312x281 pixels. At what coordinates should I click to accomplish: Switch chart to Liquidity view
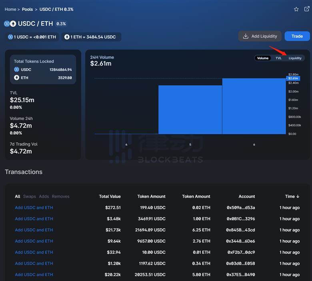(295, 58)
